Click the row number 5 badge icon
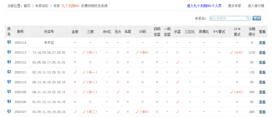272x117 pixels. [x=9, y=82]
